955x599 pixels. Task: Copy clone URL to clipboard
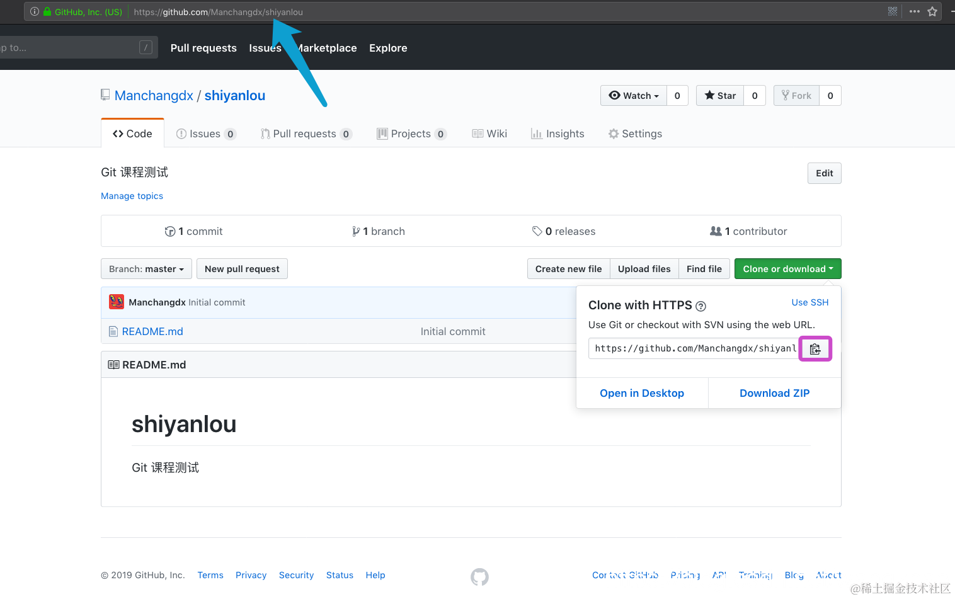(x=815, y=349)
